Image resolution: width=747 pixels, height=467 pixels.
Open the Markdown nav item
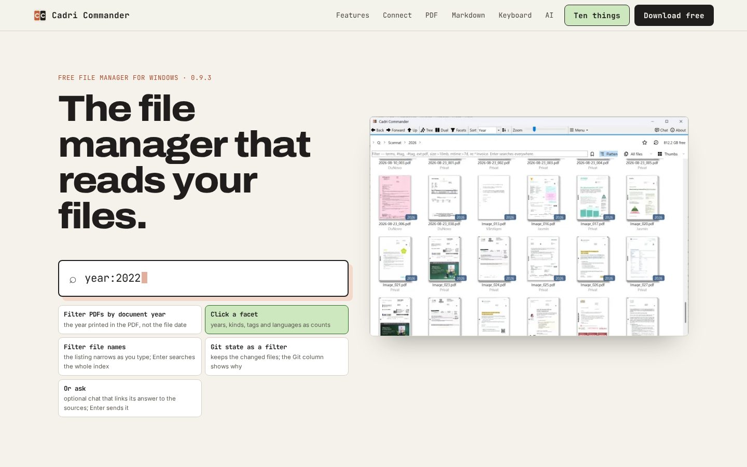coord(468,16)
